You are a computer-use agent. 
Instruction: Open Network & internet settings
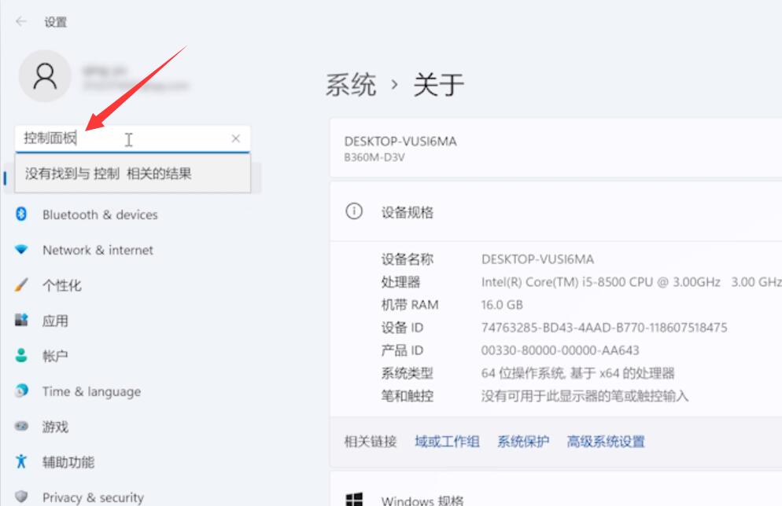click(98, 250)
